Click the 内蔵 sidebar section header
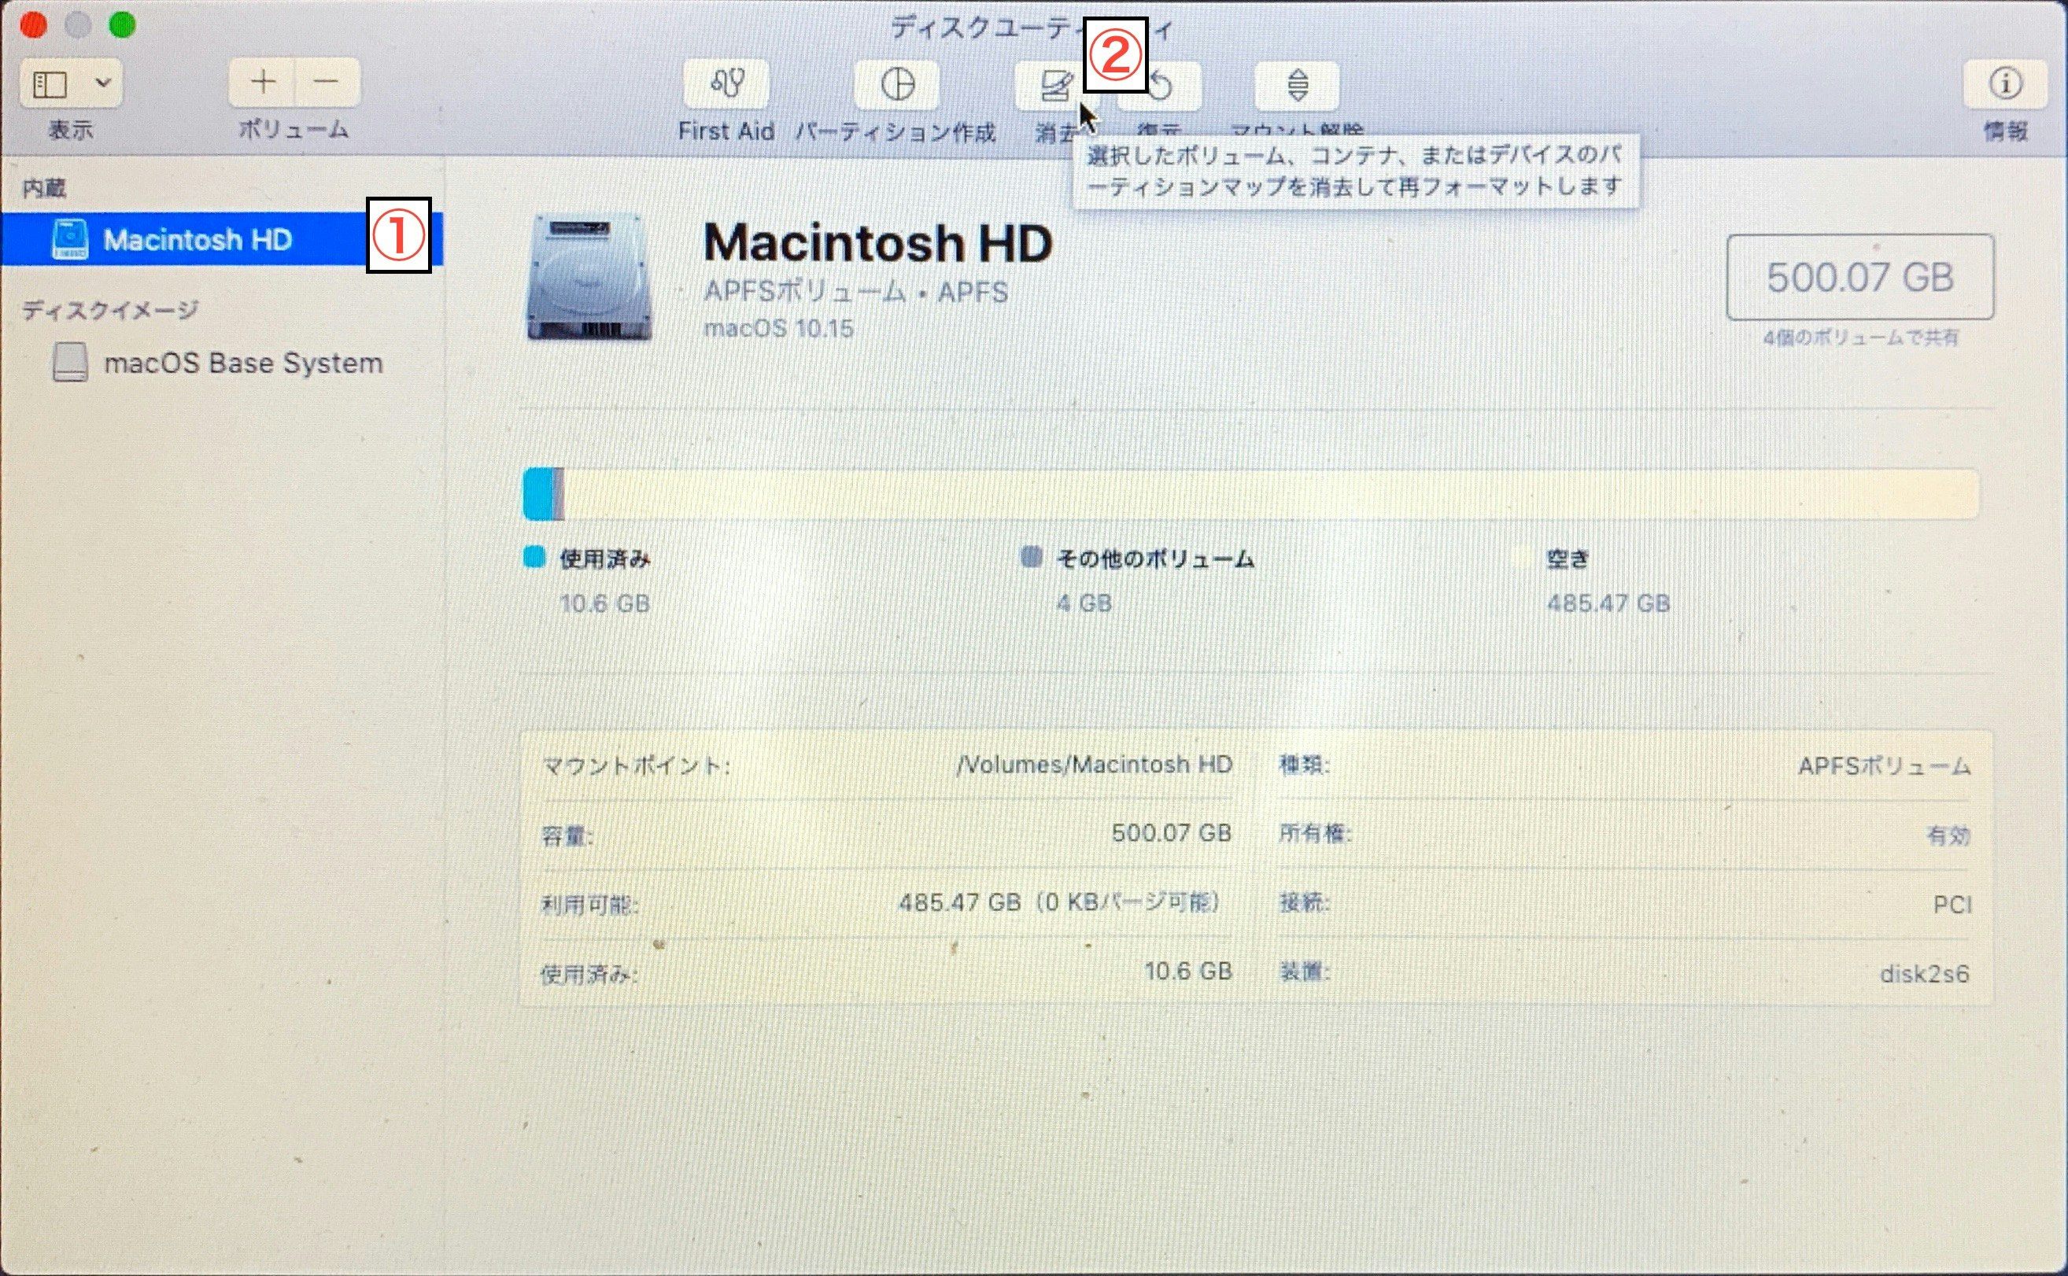The height and width of the screenshot is (1276, 2068). (x=45, y=187)
